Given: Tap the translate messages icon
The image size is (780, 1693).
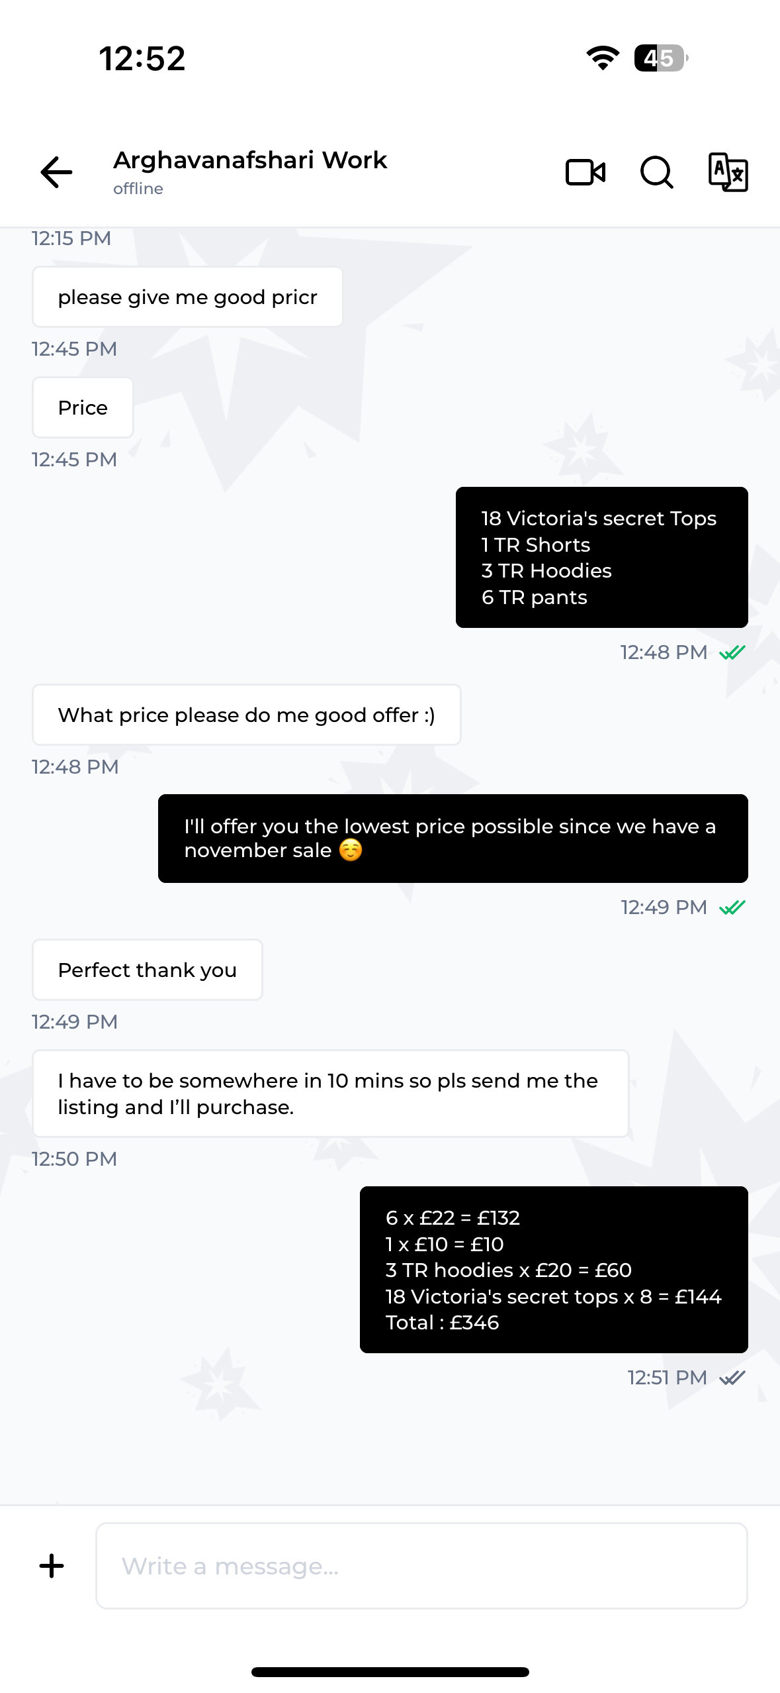Looking at the screenshot, I should coord(728,172).
